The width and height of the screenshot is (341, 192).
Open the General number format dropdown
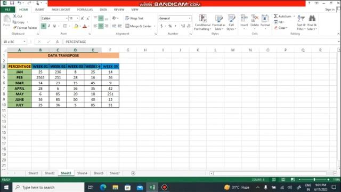[x=190, y=19]
